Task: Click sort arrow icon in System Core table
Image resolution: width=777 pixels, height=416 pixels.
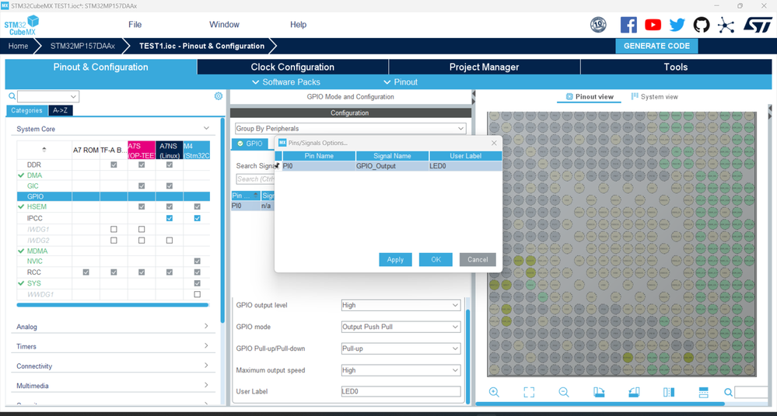Action: (x=44, y=149)
